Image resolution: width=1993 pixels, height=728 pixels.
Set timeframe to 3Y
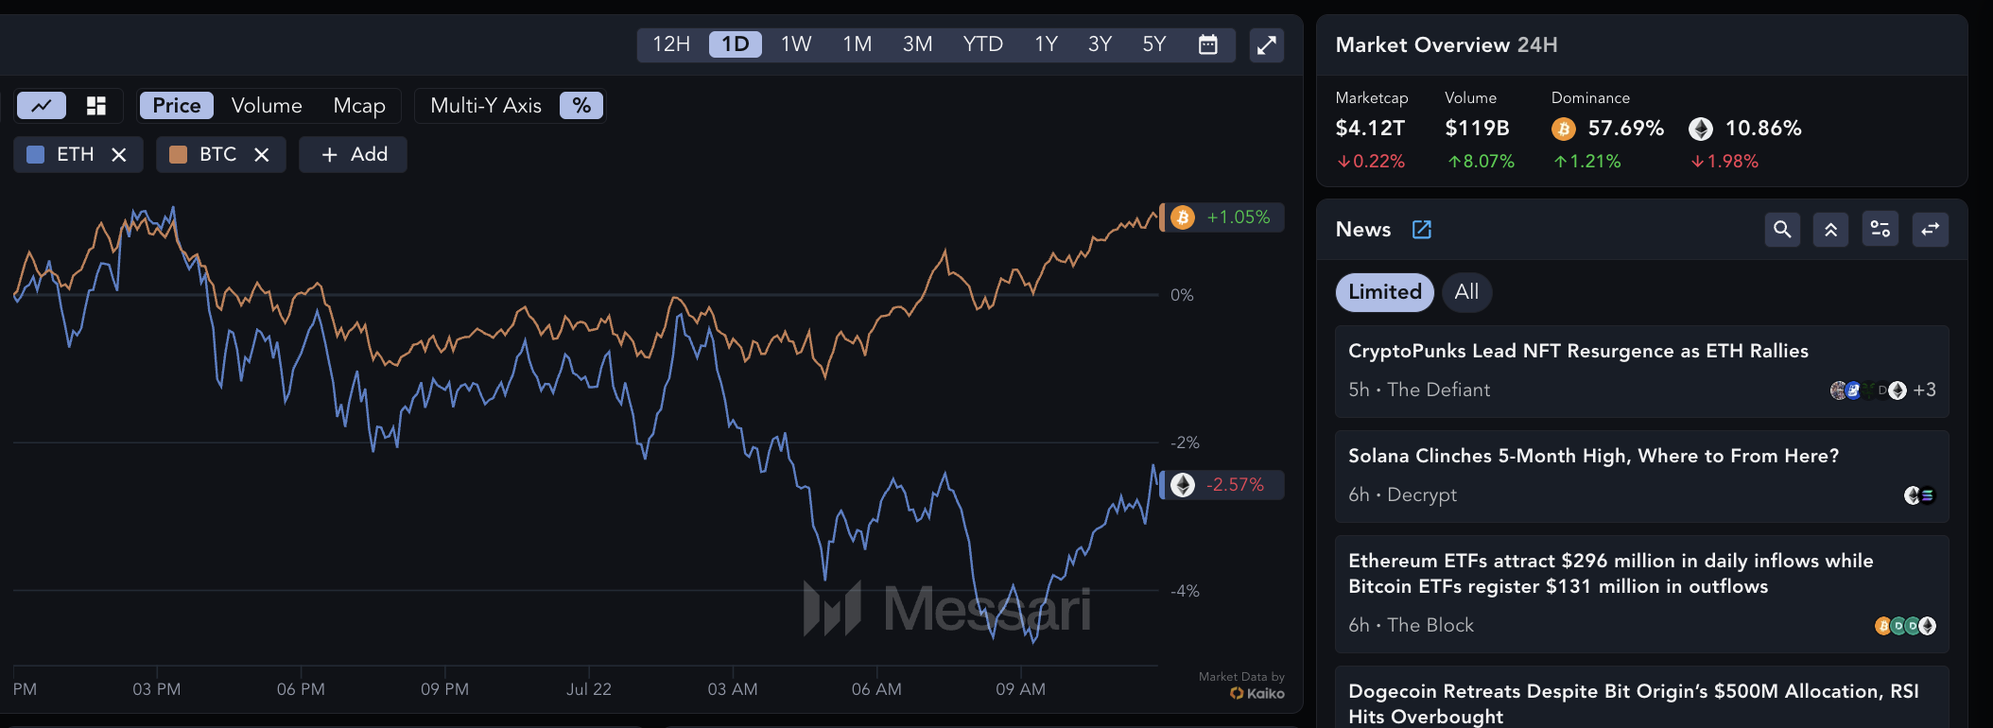1100,44
